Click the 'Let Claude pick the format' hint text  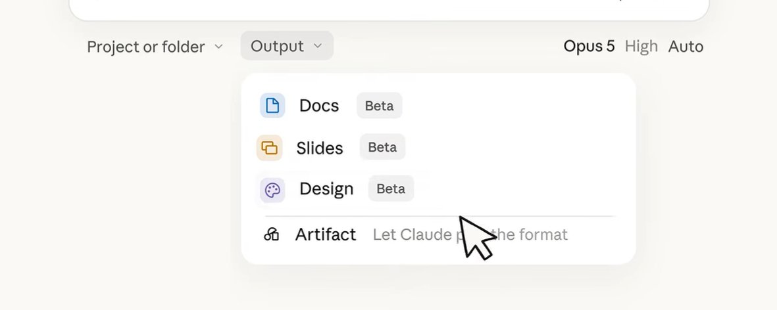[470, 234]
